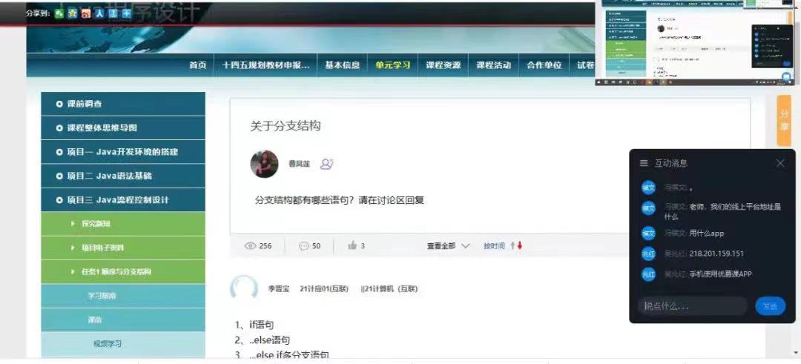The width and height of the screenshot is (801, 364).
Task: Click the eye views icon showing 256
Action: [x=250, y=245]
